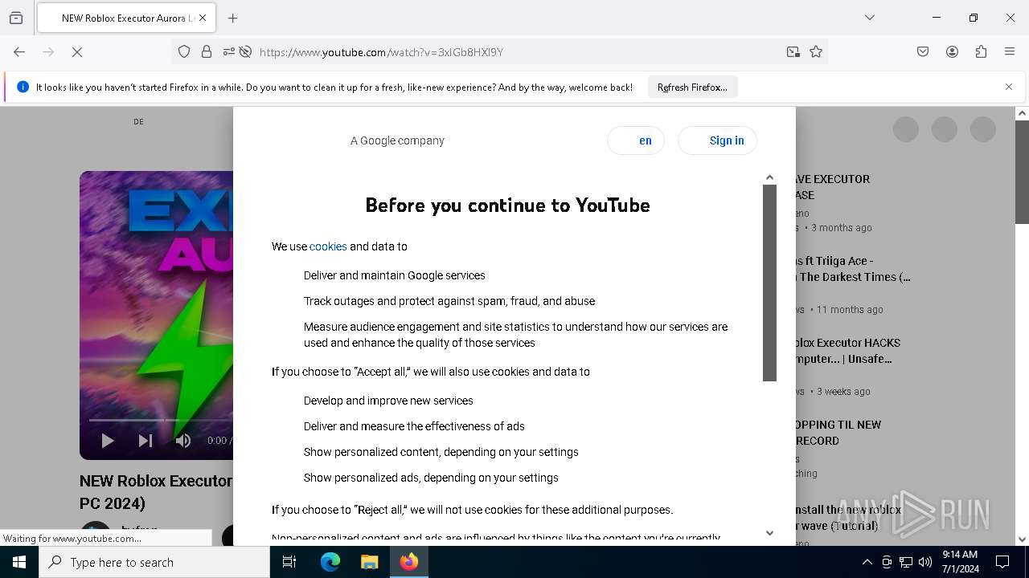Click the video title NEW Roblox Executor
Screen dimensions: 1029x578
tap(156, 492)
